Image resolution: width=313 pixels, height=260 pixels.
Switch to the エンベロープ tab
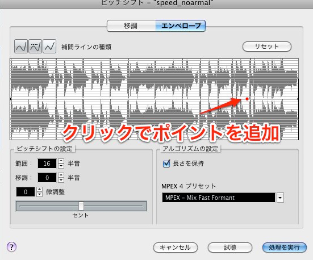point(181,26)
